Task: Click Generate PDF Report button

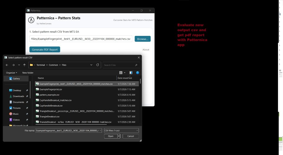Action: (x=45, y=49)
